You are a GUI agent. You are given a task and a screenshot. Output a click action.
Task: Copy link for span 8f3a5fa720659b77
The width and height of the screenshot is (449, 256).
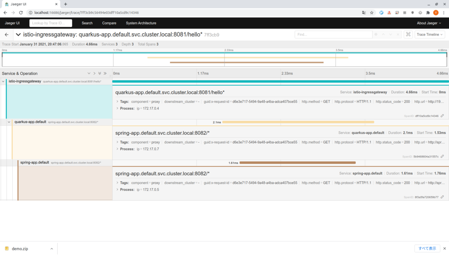point(442,197)
